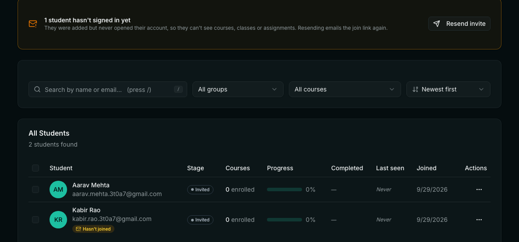Click the Stage column header
The height and width of the screenshot is (242, 519).
tap(196, 168)
